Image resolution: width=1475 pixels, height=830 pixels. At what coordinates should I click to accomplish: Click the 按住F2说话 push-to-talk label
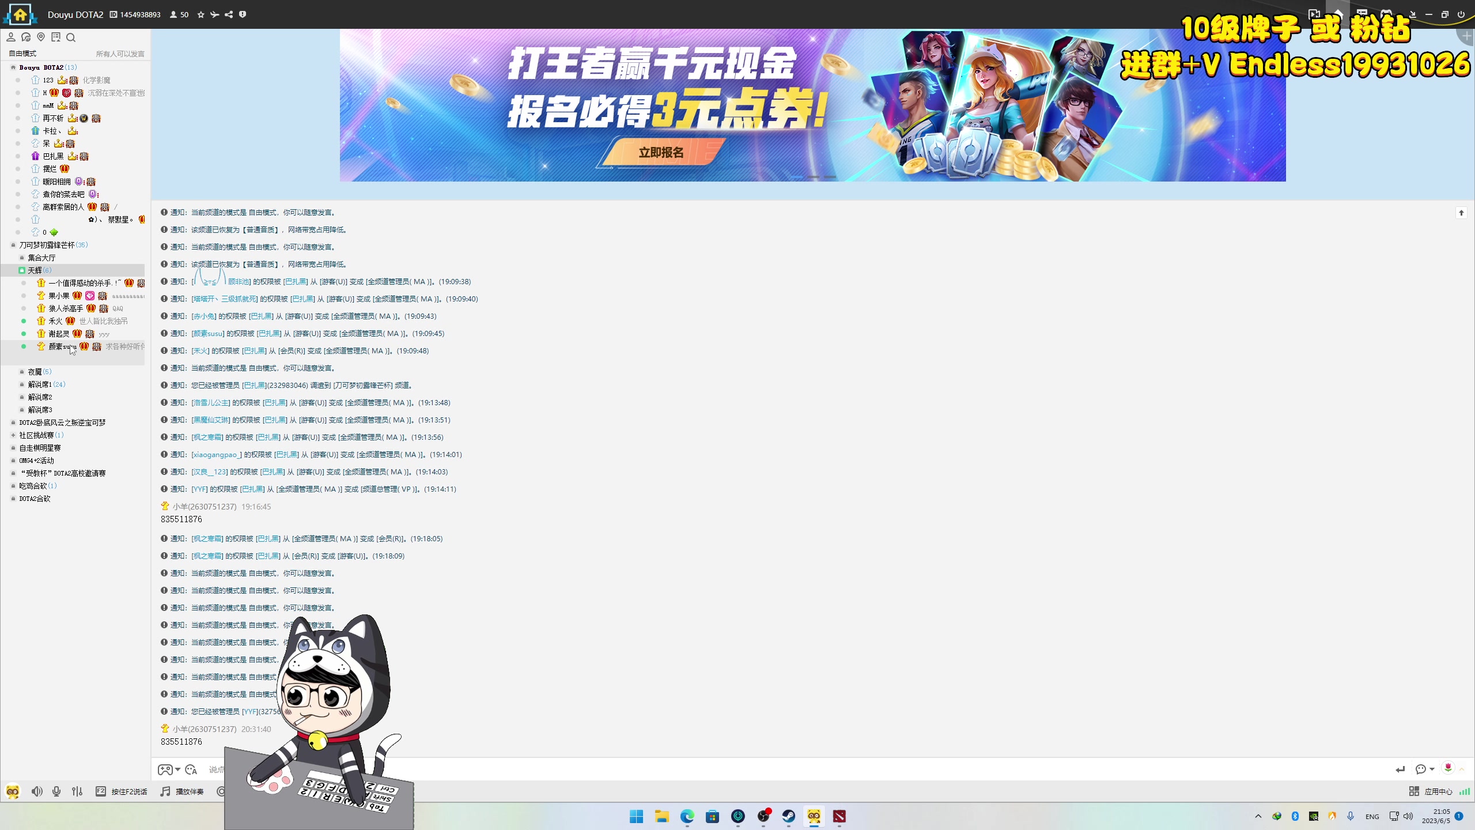(129, 791)
